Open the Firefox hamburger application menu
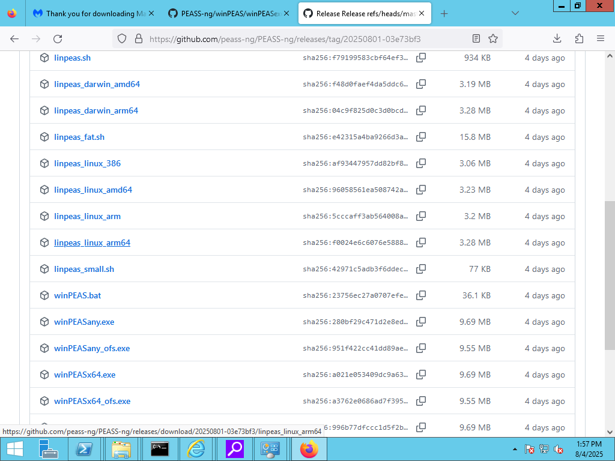The image size is (615, 461). (600, 38)
